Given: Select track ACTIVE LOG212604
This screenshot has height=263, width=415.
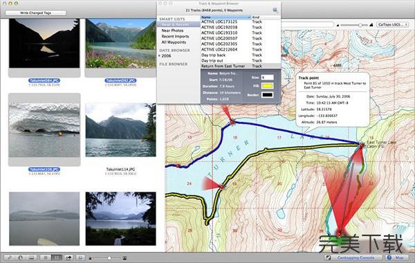Looking at the screenshot, I should click(x=240, y=50).
